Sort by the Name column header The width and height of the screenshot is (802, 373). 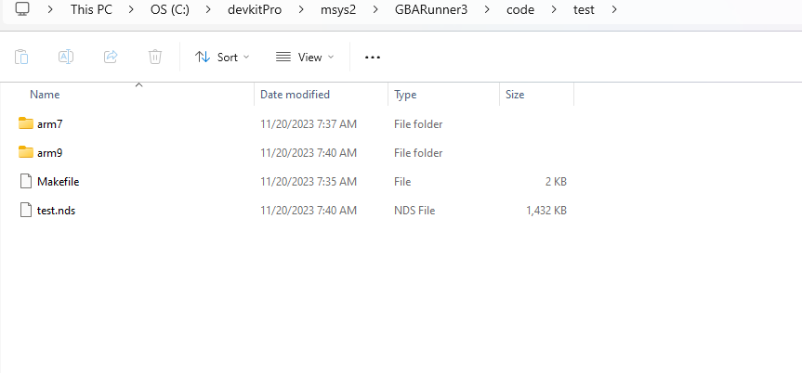(x=45, y=95)
